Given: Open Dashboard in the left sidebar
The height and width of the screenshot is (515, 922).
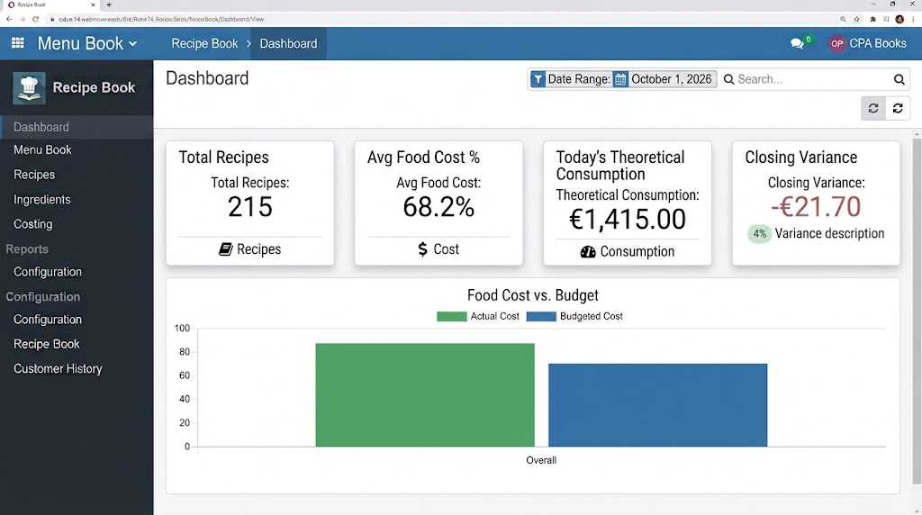Looking at the screenshot, I should click(x=77, y=127).
